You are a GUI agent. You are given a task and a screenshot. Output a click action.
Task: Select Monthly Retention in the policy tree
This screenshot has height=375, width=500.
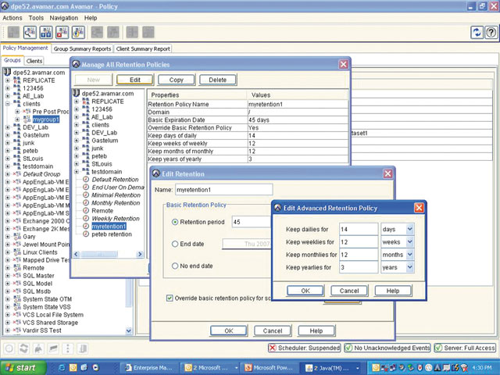coord(116,203)
